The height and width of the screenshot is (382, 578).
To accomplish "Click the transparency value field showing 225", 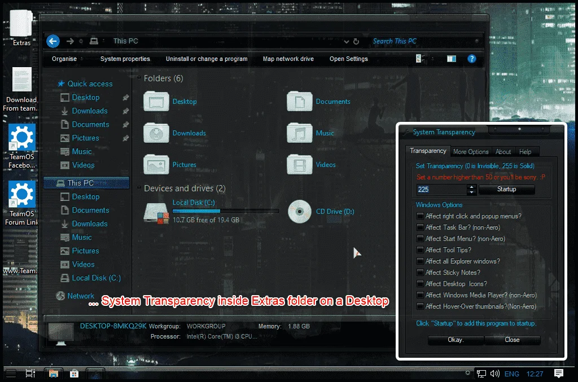I will pyautogui.click(x=441, y=190).
